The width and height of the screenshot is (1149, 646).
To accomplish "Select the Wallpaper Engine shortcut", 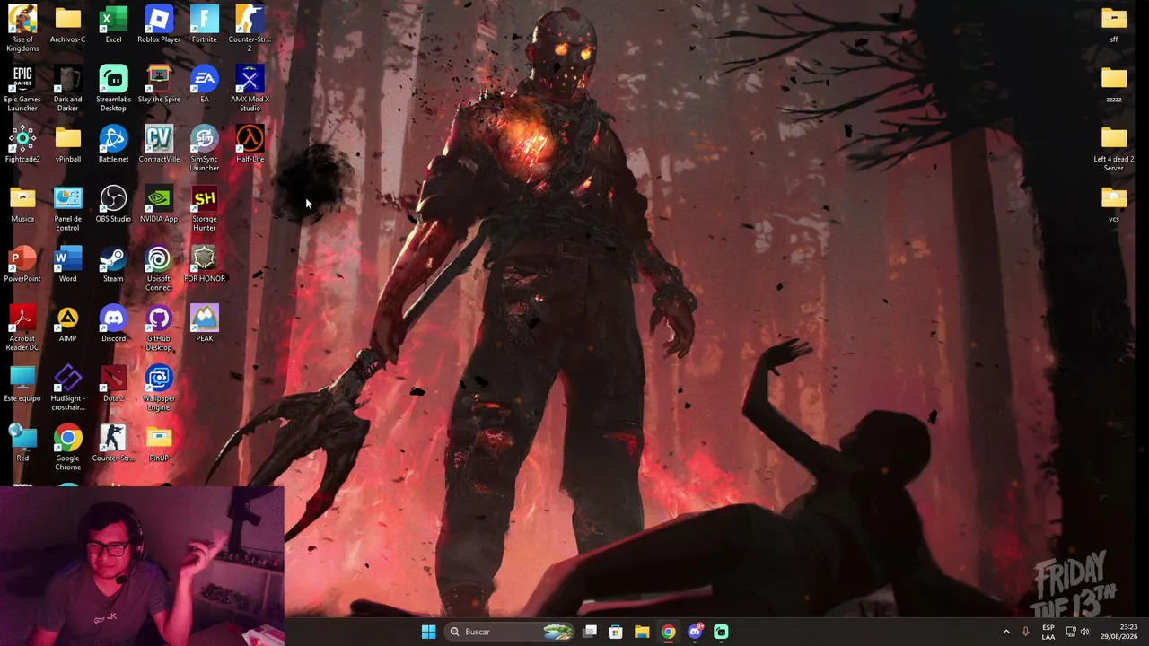I will point(159,388).
